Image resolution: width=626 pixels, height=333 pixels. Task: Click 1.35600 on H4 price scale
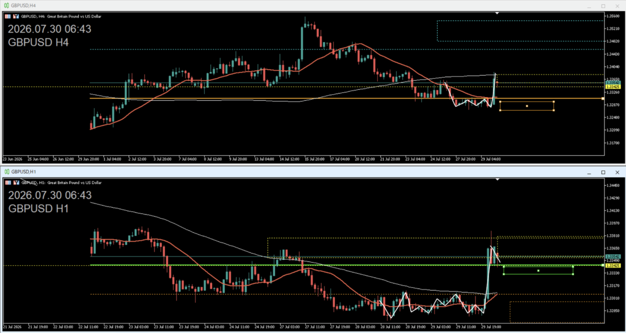[613, 16]
